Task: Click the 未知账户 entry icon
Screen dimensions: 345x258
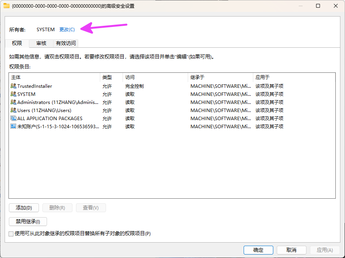Action: click(13, 126)
